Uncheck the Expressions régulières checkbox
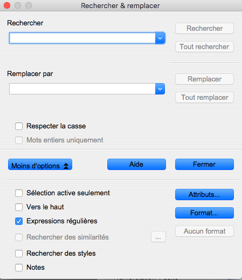The height and width of the screenshot is (280, 242). tap(19, 221)
